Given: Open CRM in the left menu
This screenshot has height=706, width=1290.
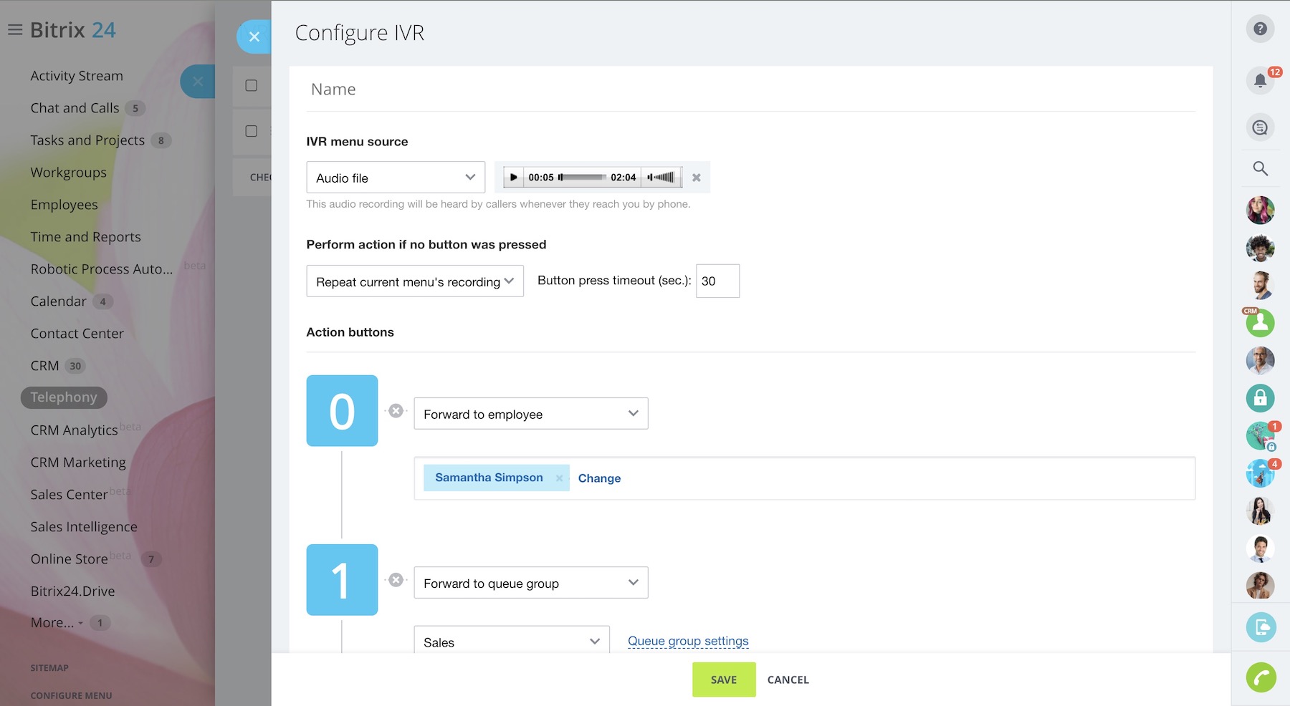Looking at the screenshot, I should coord(44,366).
